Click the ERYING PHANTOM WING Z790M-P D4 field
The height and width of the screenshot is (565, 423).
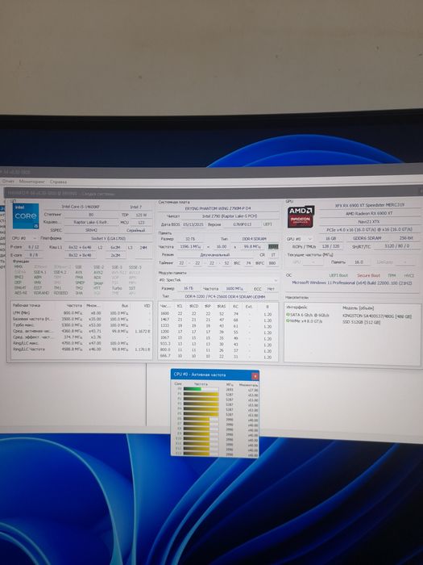pos(218,208)
